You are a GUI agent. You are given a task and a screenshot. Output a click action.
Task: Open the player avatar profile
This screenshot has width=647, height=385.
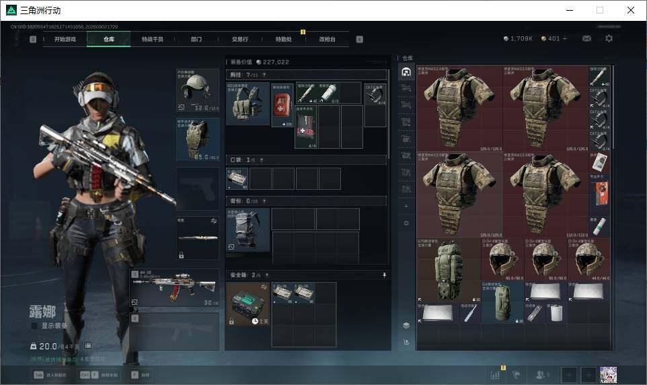click(x=608, y=375)
